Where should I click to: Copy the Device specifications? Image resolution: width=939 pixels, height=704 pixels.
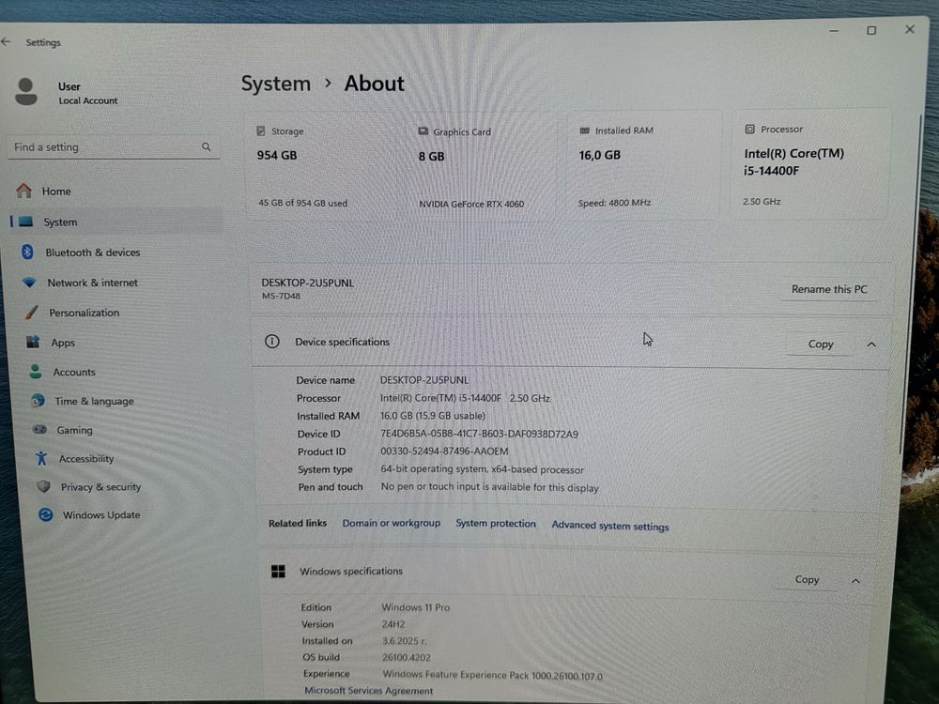pos(821,344)
